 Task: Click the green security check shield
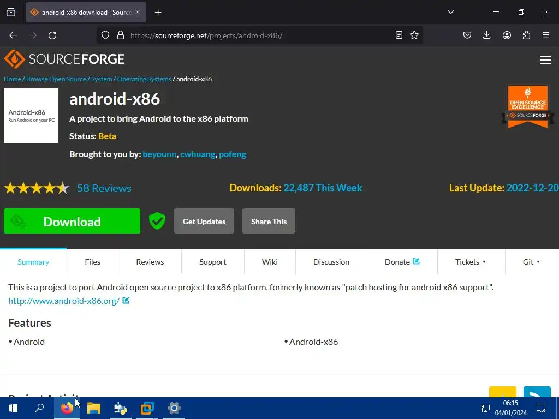coord(157,221)
